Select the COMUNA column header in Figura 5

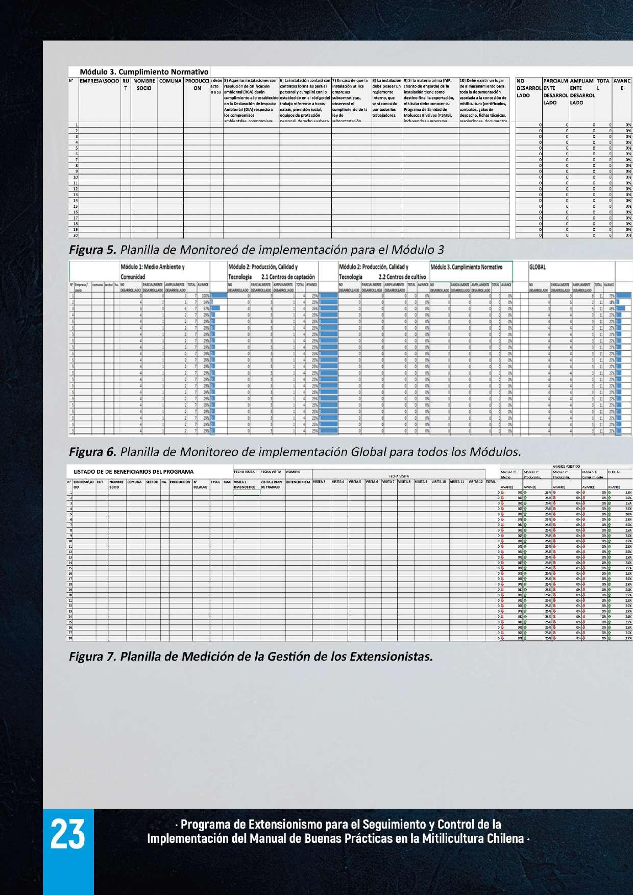pos(171,81)
